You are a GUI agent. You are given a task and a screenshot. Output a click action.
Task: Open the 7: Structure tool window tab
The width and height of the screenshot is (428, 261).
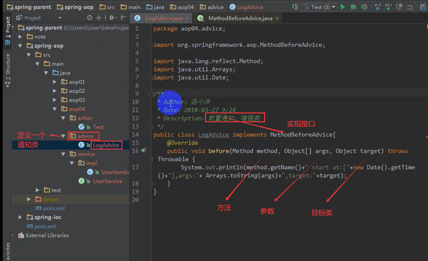click(x=8, y=70)
